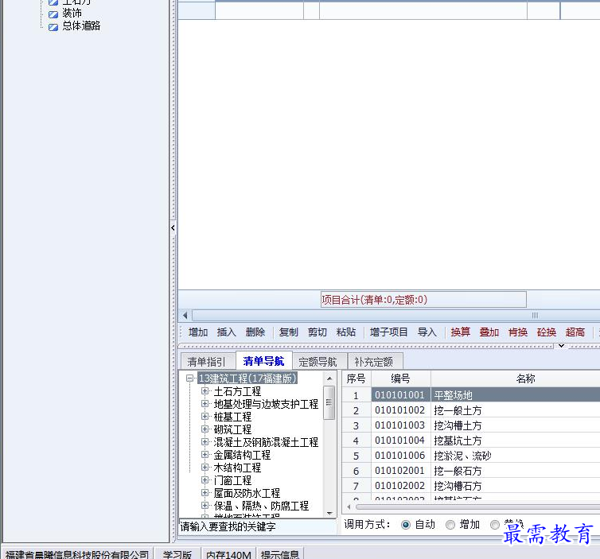Select the 13建筑工程(17福建版) root node

[x=247, y=378]
